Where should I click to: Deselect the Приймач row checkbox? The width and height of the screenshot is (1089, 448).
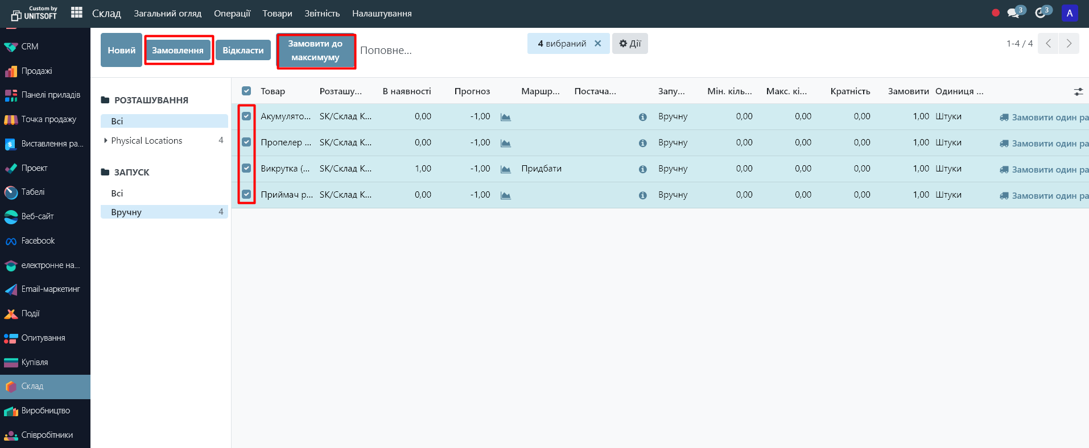click(x=246, y=195)
